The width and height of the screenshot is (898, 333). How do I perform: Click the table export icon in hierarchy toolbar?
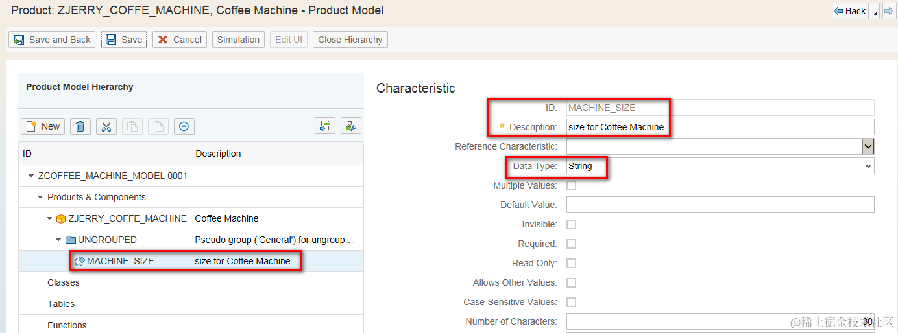tap(325, 126)
